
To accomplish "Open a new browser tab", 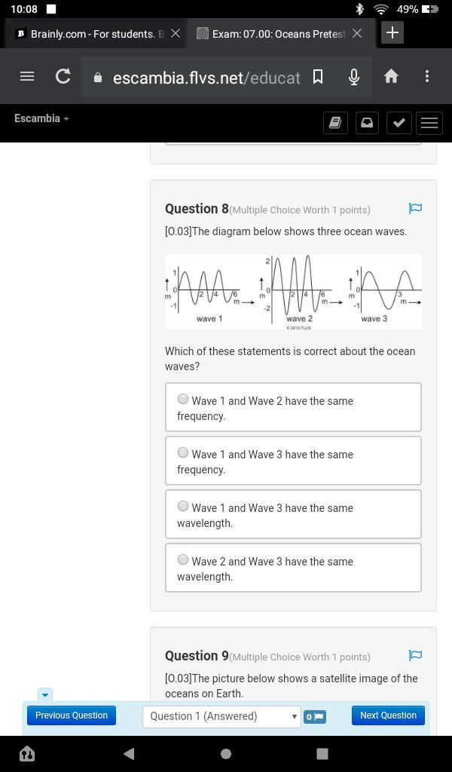I will click(x=392, y=32).
